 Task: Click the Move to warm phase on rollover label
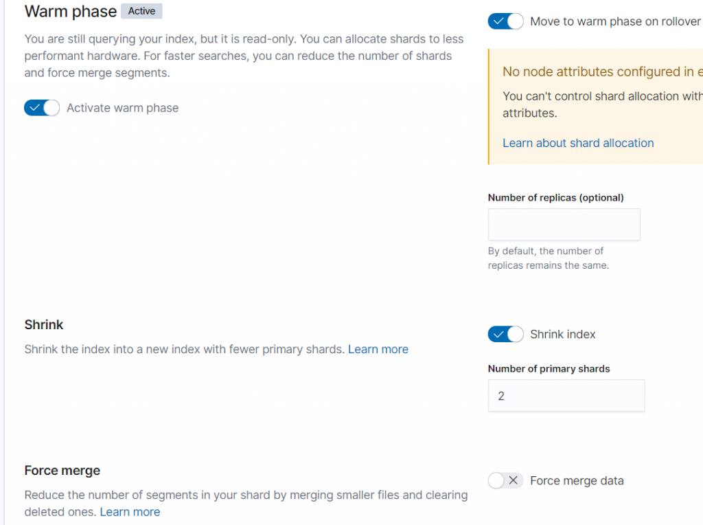coord(615,21)
